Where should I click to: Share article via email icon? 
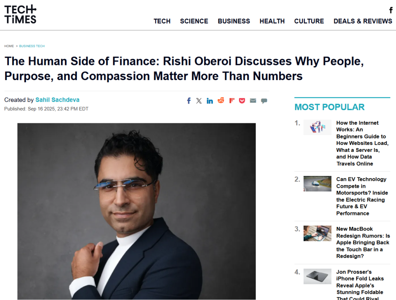(x=253, y=101)
